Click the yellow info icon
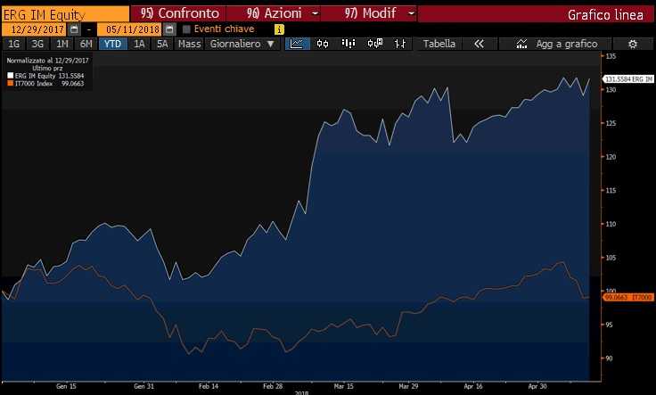Screen dimensions: 656x395 (279, 29)
